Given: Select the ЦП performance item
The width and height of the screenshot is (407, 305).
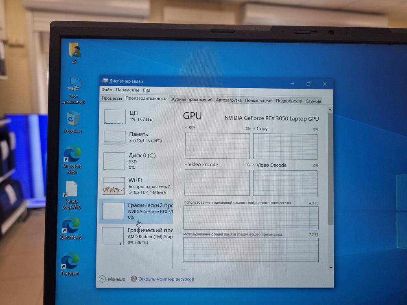Looking at the screenshot, I should [137, 116].
